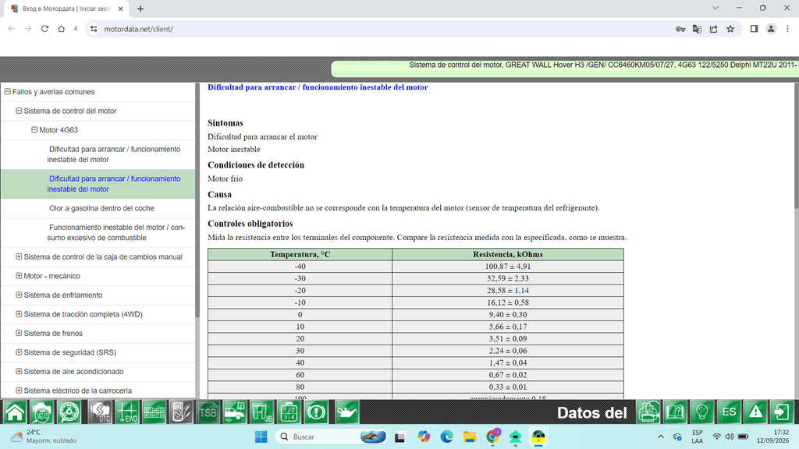This screenshot has height=449, width=799.
Task: Expand Sistema de seguridad (SRS)
Action: coord(19,352)
